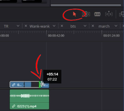Image resolution: width=124 pixels, height=111 pixels.
Task: Close the bts timeline tab
Action: click(x=62, y=26)
